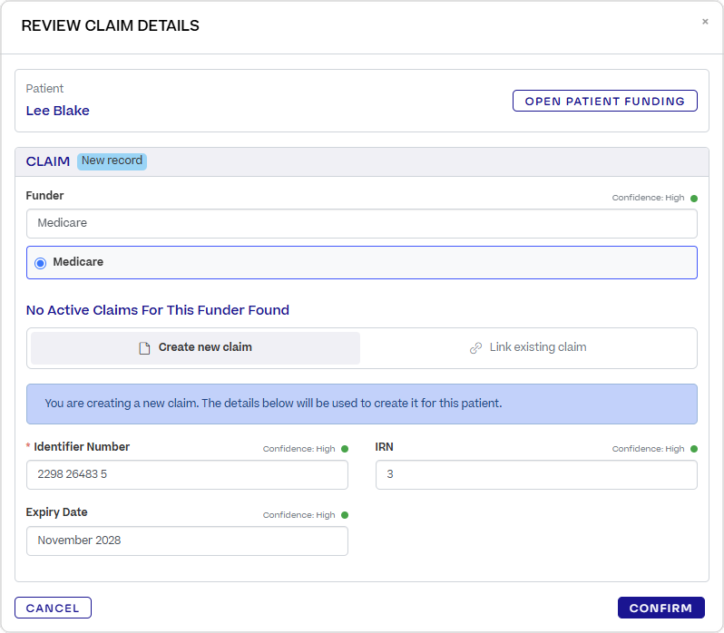Open the Expiry Date field showing November 2028
The height and width of the screenshot is (633, 724).
pyautogui.click(x=187, y=540)
